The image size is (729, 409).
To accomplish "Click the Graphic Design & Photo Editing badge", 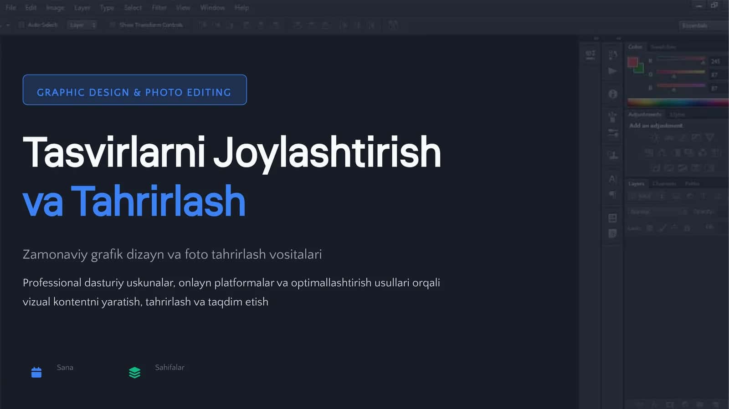I will point(134,90).
